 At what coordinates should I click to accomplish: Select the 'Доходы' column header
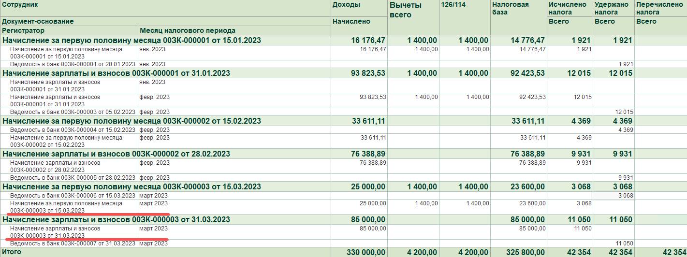[346, 4]
